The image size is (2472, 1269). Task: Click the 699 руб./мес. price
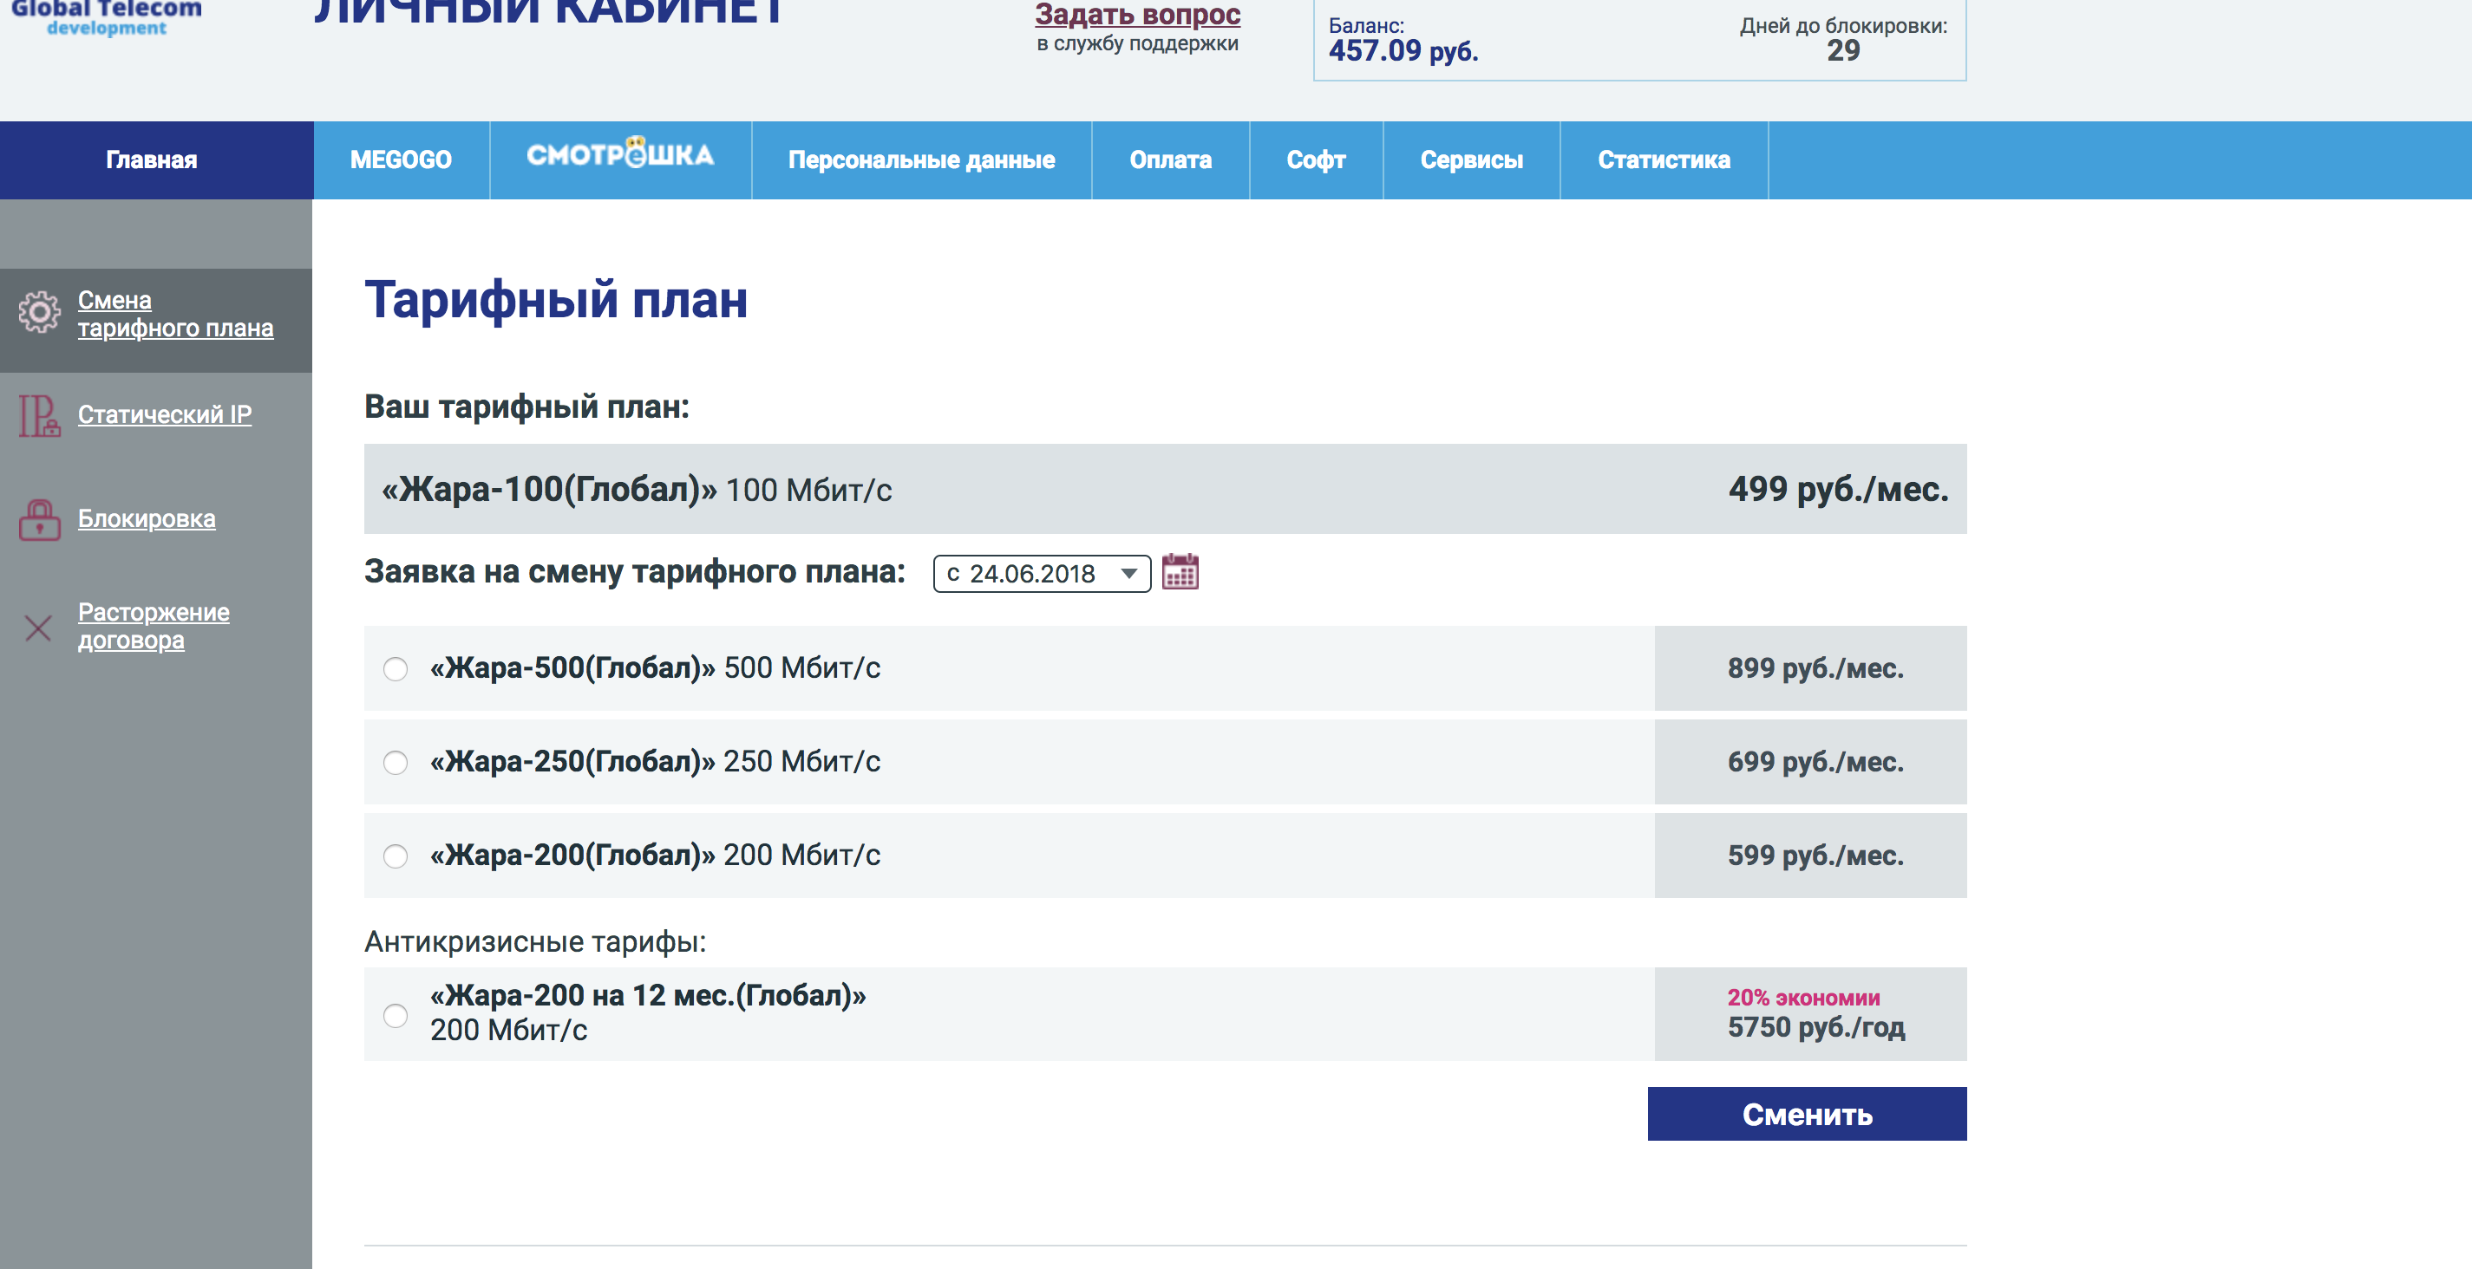(1815, 762)
